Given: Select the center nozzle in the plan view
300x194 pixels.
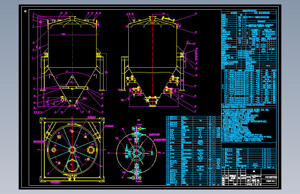Looking at the screenshot, I should click(x=72, y=150).
